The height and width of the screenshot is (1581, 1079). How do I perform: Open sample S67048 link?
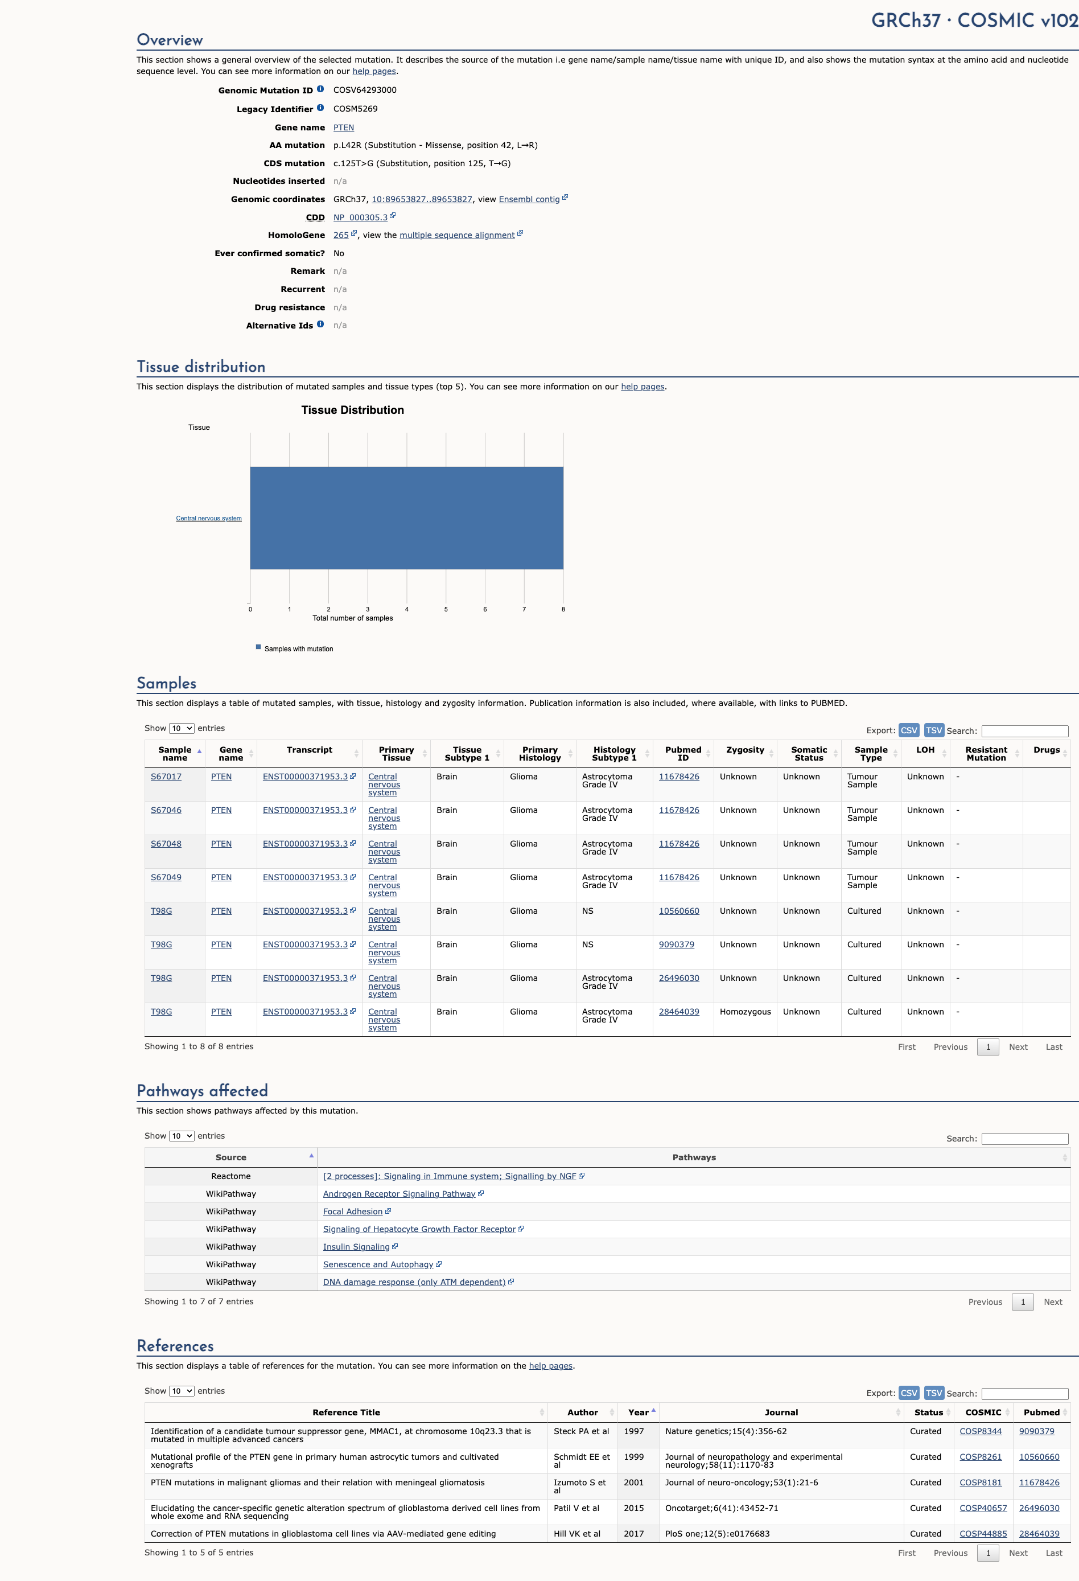pyautogui.click(x=166, y=844)
